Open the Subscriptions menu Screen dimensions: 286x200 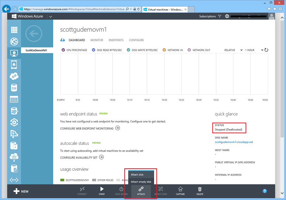click(207, 16)
